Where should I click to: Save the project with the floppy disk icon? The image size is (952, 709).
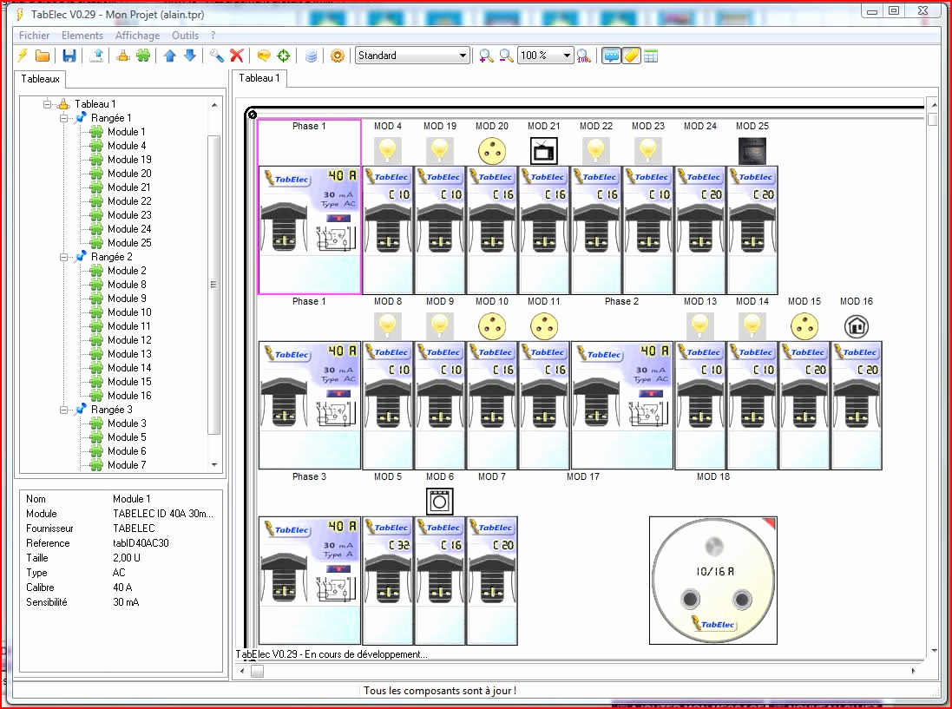point(69,56)
